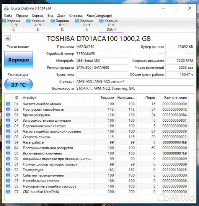Minimize the CrystalDiskInfo window
Image resolution: width=199 pixels, height=206 pixels.
163,8
